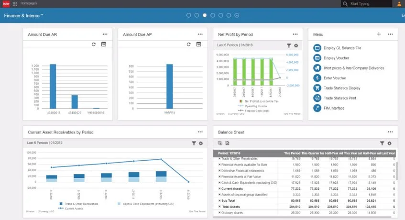Expand Trade & Other Receivables row
The image size is (405, 220).
pos(219,159)
